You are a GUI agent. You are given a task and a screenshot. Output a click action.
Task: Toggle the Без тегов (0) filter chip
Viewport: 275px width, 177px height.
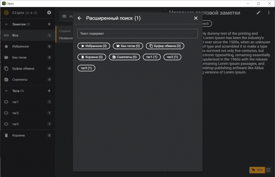[128, 46]
